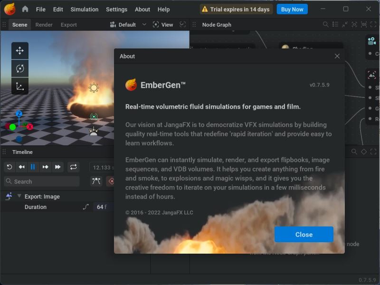Screen dimensions: 380x285
Task: Open the Default camera preset dropdown
Action: [x=128, y=25]
